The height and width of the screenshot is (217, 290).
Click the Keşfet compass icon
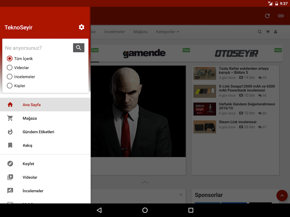pyautogui.click(x=10, y=164)
